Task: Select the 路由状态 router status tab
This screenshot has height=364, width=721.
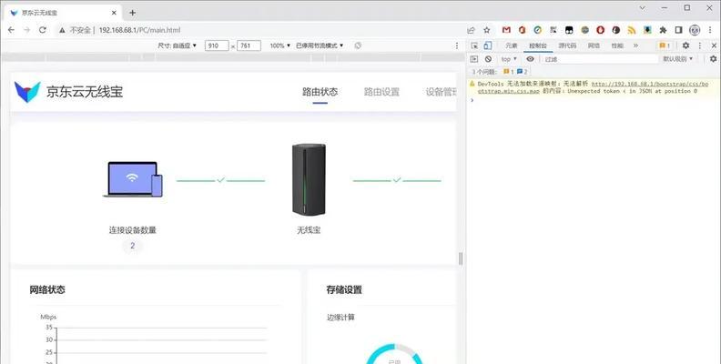Action: [x=320, y=92]
